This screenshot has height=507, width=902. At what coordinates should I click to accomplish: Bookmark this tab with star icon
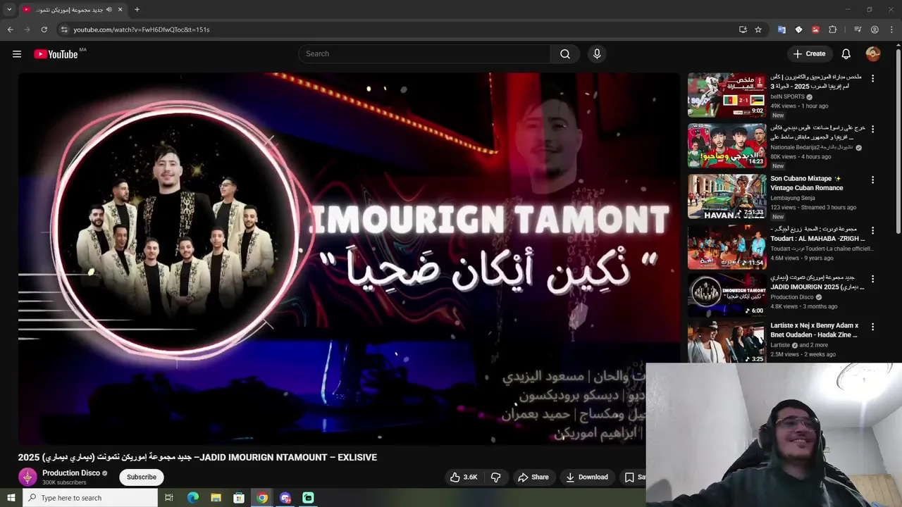(758, 30)
